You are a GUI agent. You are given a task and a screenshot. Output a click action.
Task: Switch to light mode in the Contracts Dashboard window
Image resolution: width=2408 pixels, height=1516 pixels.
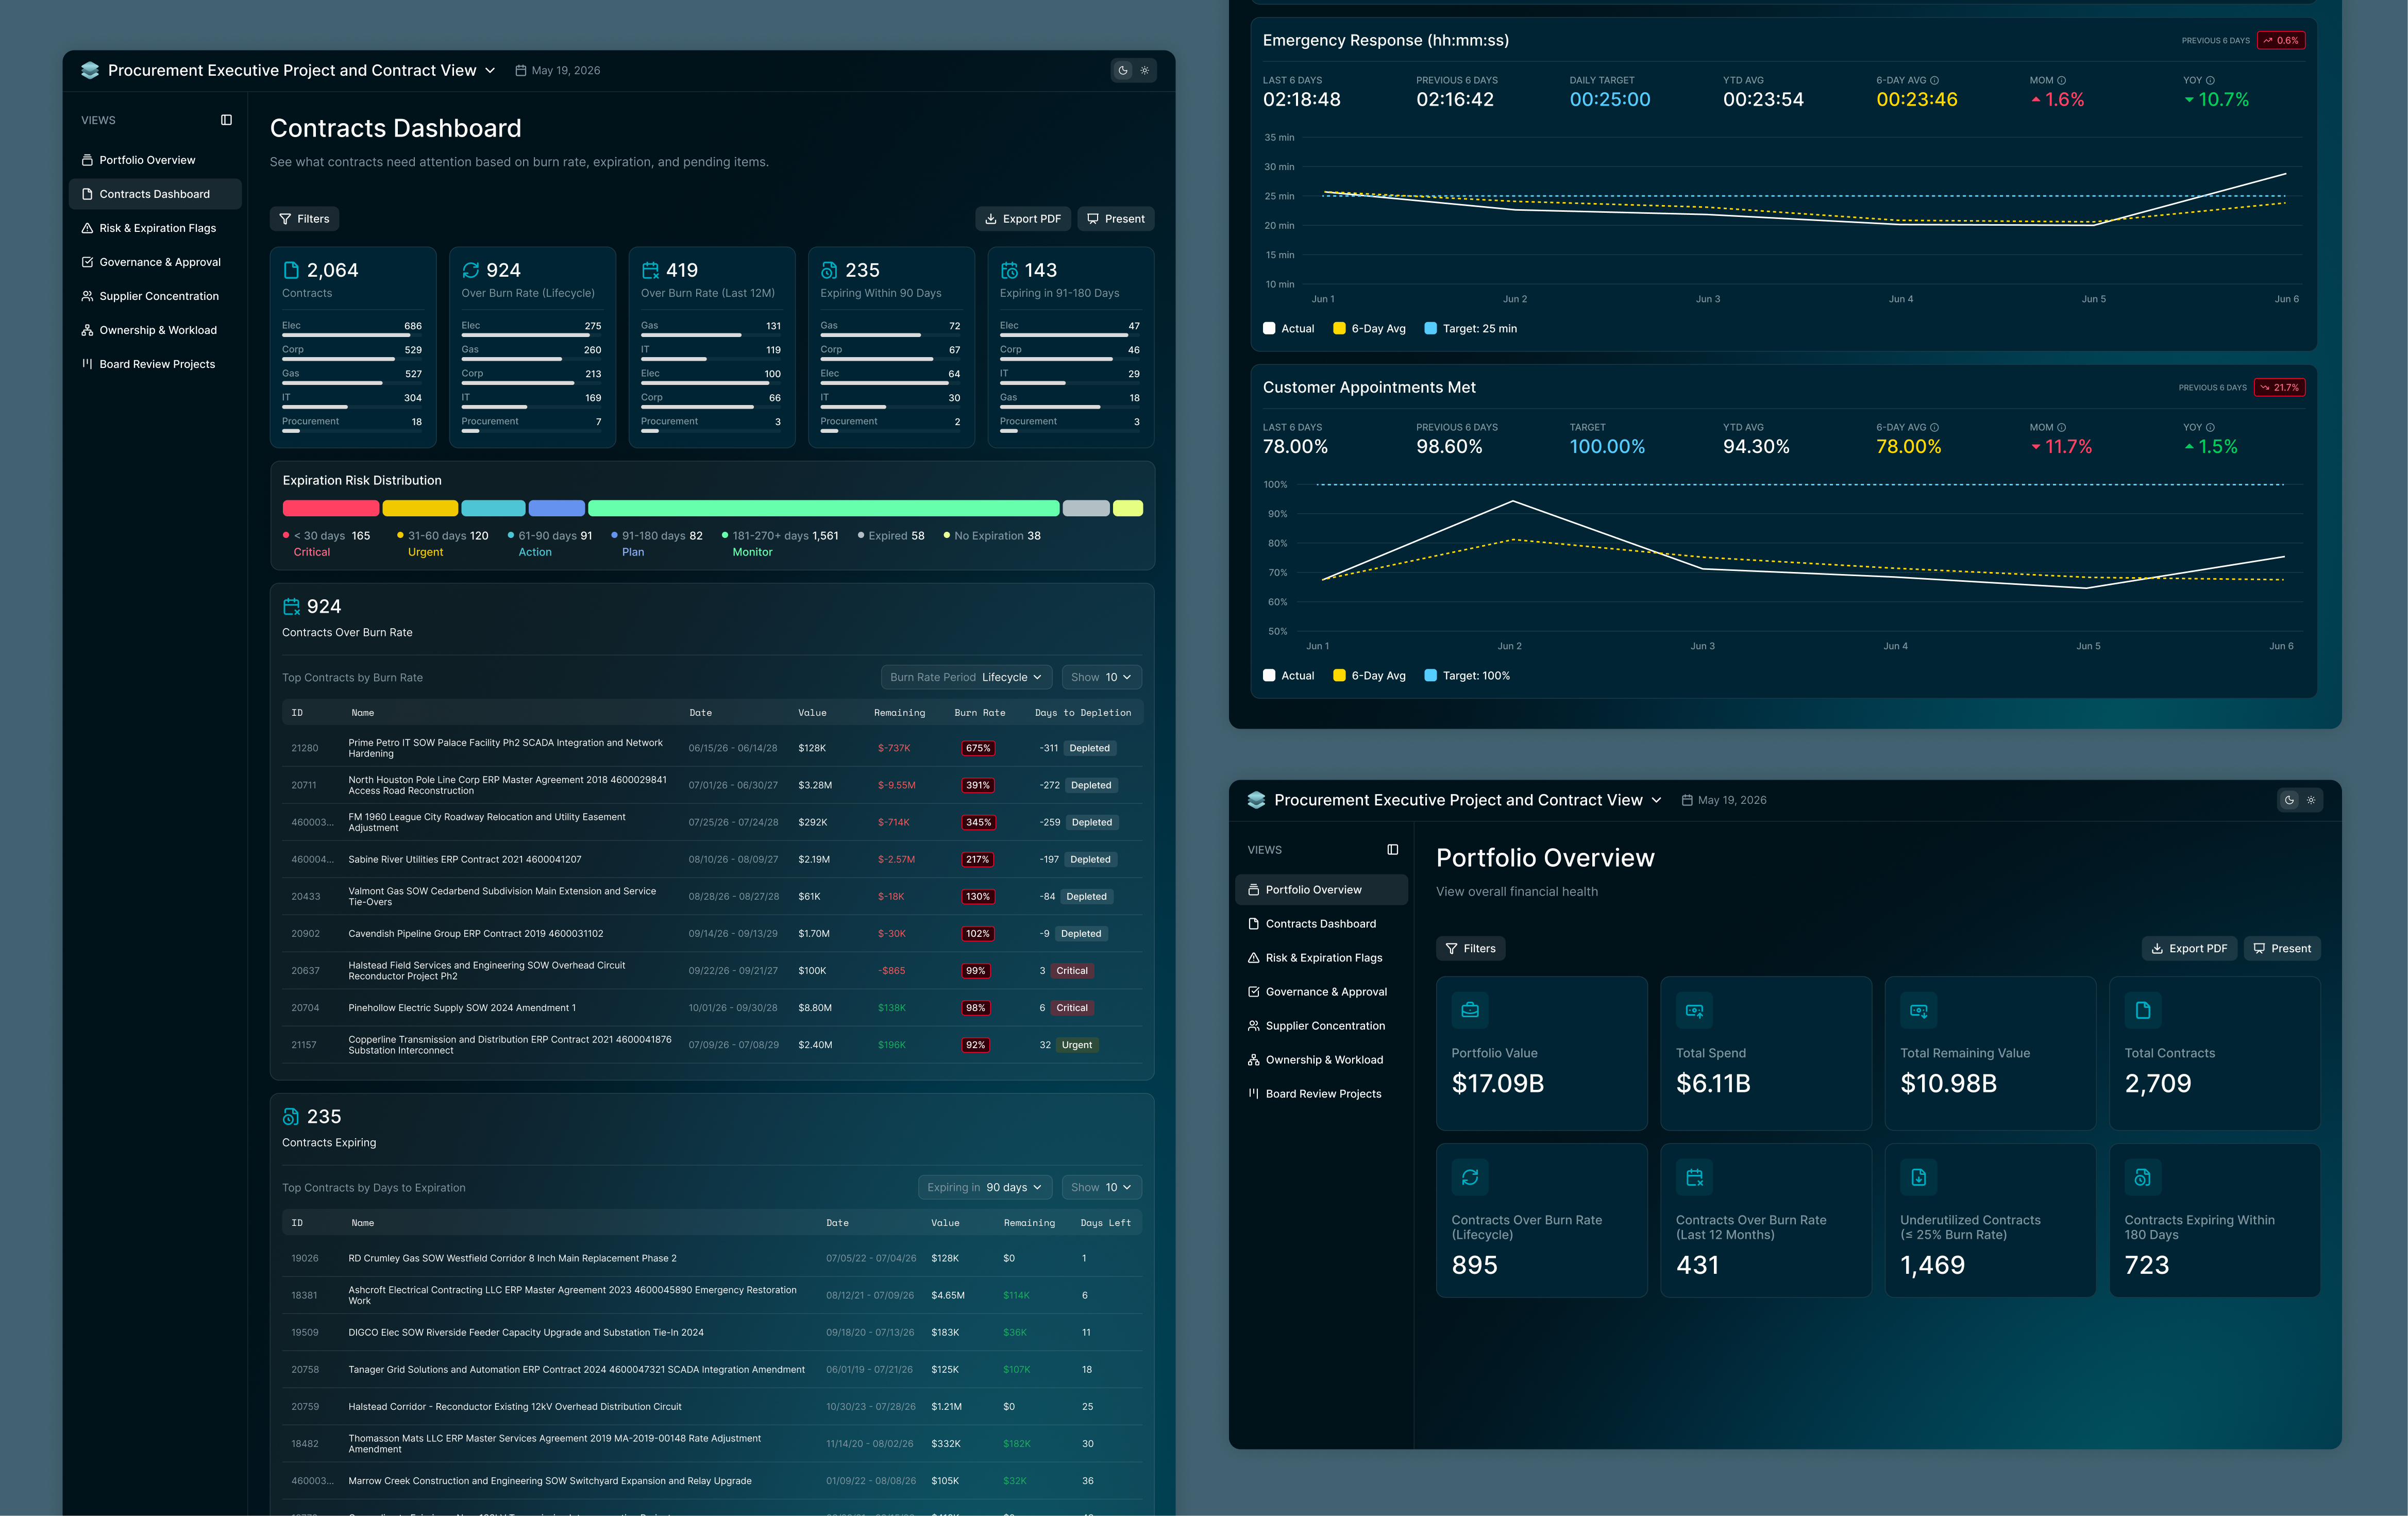click(1145, 71)
